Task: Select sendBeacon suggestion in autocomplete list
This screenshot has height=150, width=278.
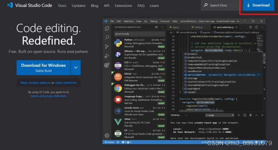Action: (222, 71)
